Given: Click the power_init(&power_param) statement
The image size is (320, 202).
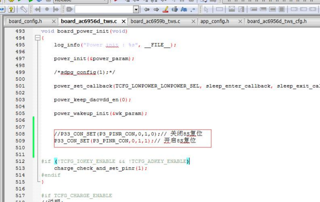Looking at the screenshot, I should click(x=94, y=58).
